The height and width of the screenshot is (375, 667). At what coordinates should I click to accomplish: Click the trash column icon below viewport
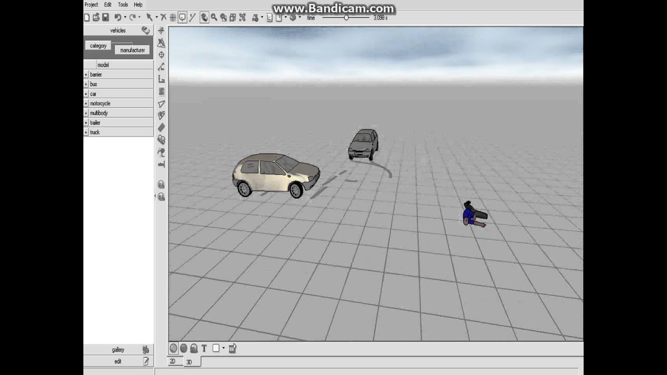coord(232,348)
